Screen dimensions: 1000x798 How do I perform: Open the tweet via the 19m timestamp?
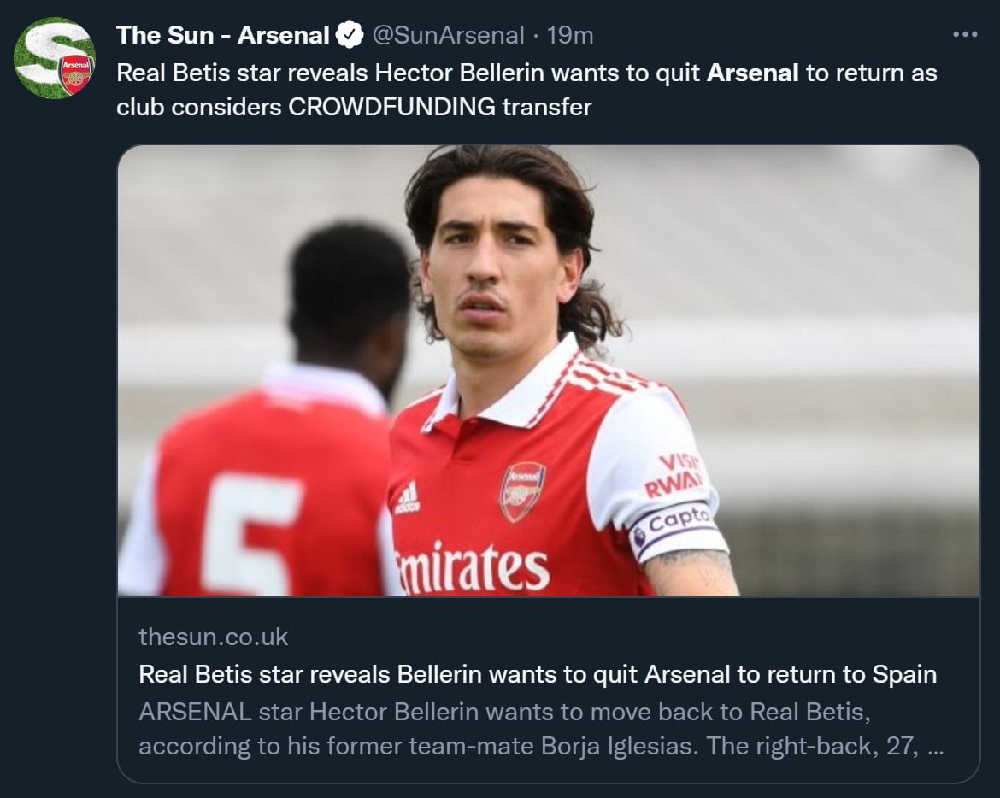pyautogui.click(x=570, y=35)
